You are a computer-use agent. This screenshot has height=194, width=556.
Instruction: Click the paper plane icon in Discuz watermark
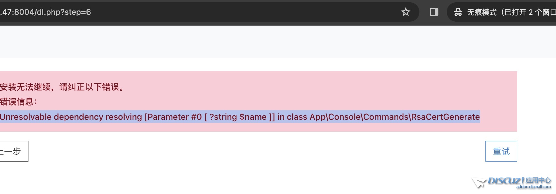(479, 183)
